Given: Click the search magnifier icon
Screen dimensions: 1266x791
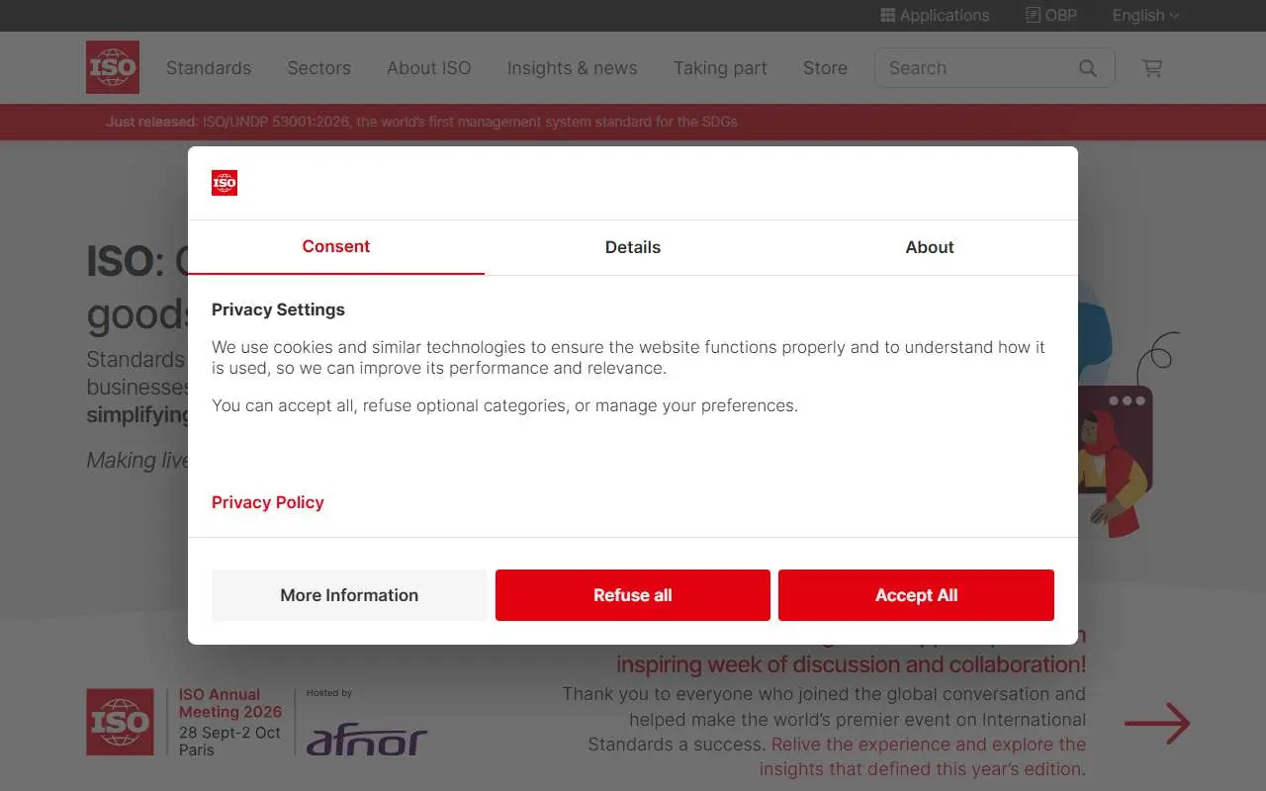Looking at the screenshot, I should [1088, 68].
